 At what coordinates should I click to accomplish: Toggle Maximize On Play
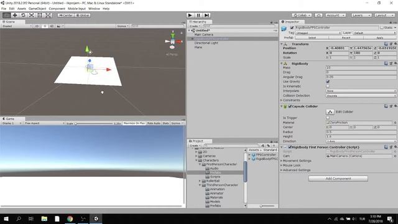[134, 123]
